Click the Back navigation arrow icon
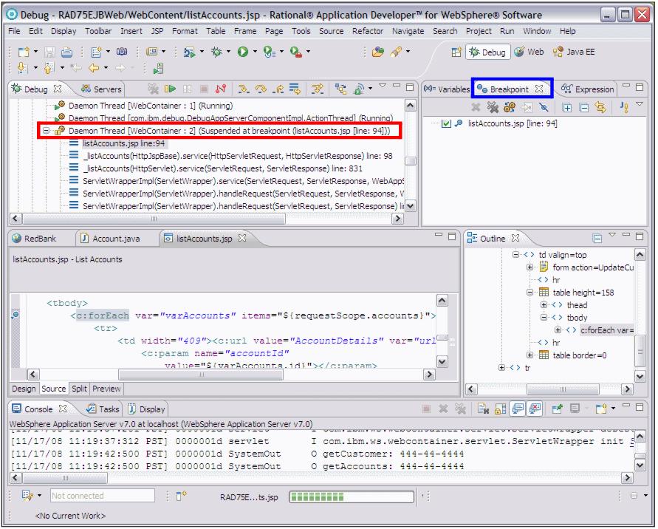The image size is (658, 529). (93, 67)
